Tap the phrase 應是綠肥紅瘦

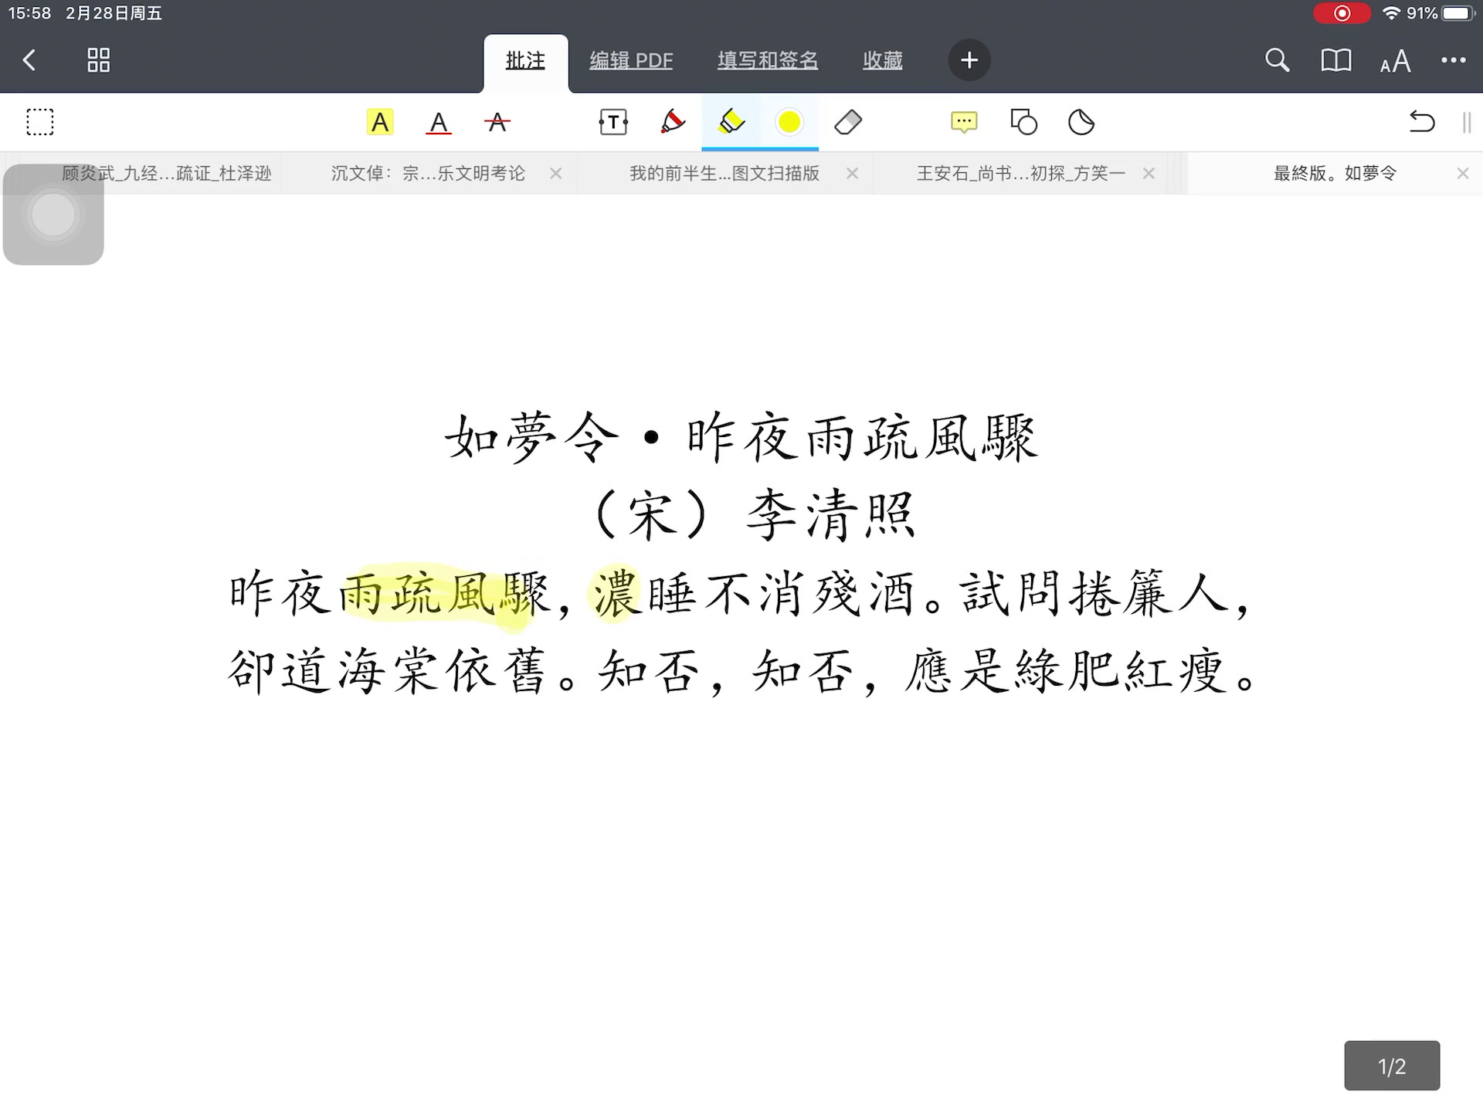1067,670
